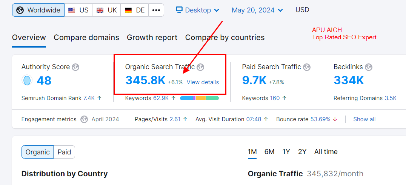Select Worldwide database option
The height and width of the screenshot is (185, 406).
click(38, 10)
